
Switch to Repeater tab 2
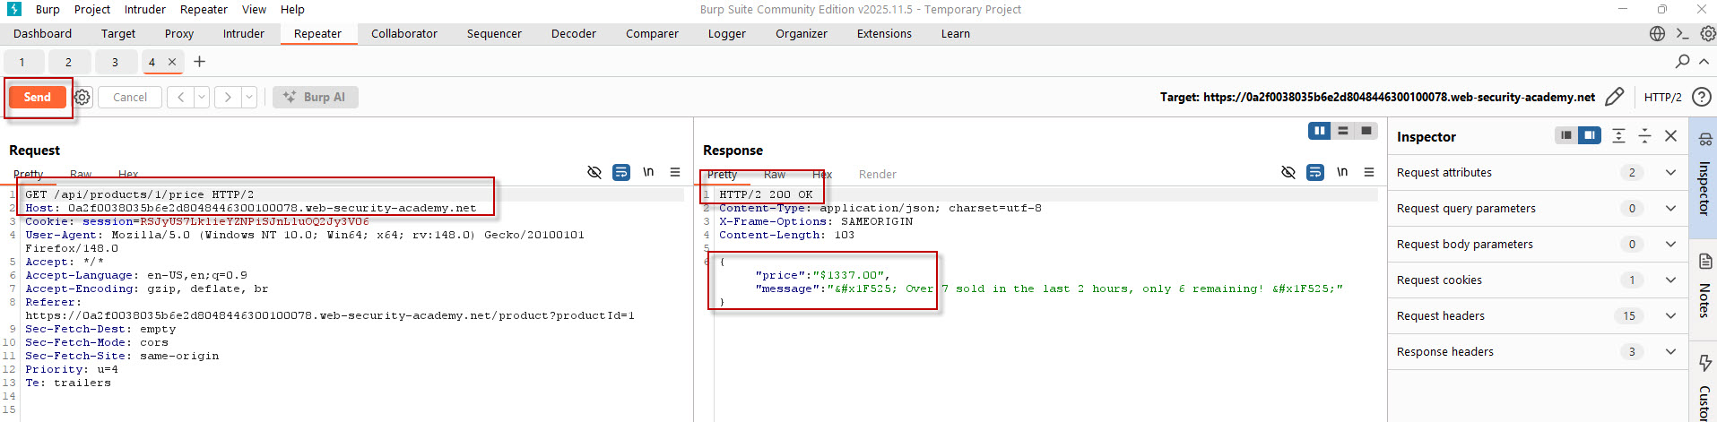[68, 62]
